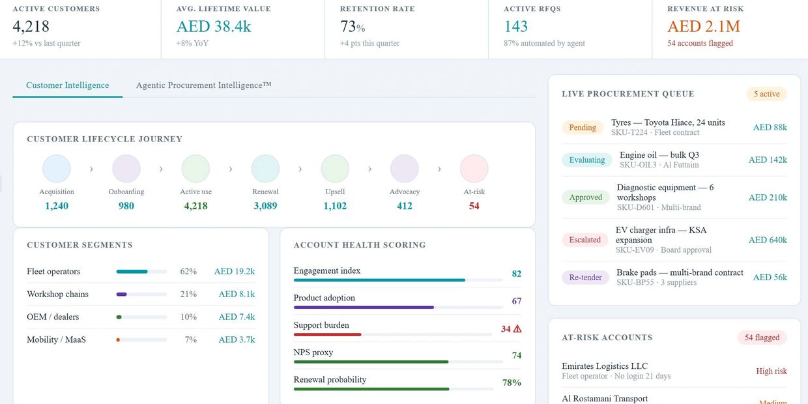808x404 pixels.
Task: Click the Retention Rate 73% figure
Action: coord(353,27)
